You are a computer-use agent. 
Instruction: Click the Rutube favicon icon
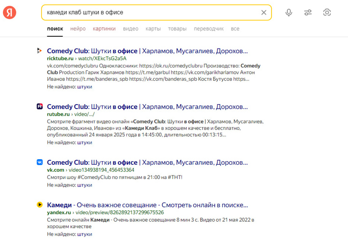pos(39,107)
